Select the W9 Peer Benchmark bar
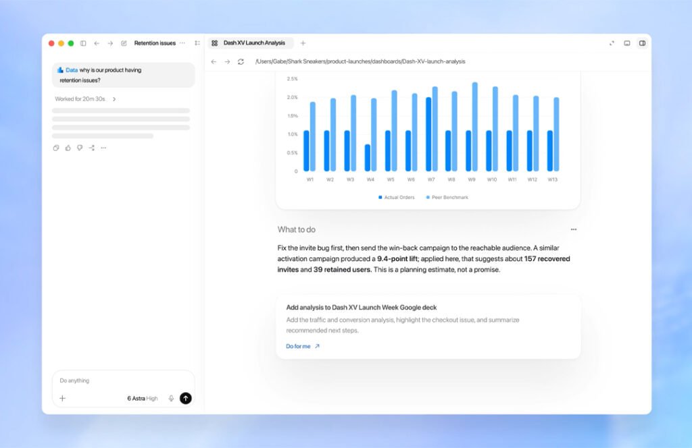 click(x=475, y=127)
